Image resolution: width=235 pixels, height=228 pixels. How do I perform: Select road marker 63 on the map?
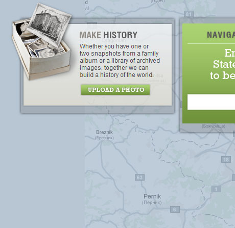point(139,178)
